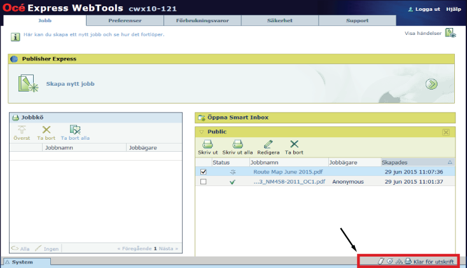The height and width of the screenshot is (268, 467).
Task: Expand the System panel at the bottom
Action: tap(27, 262)
